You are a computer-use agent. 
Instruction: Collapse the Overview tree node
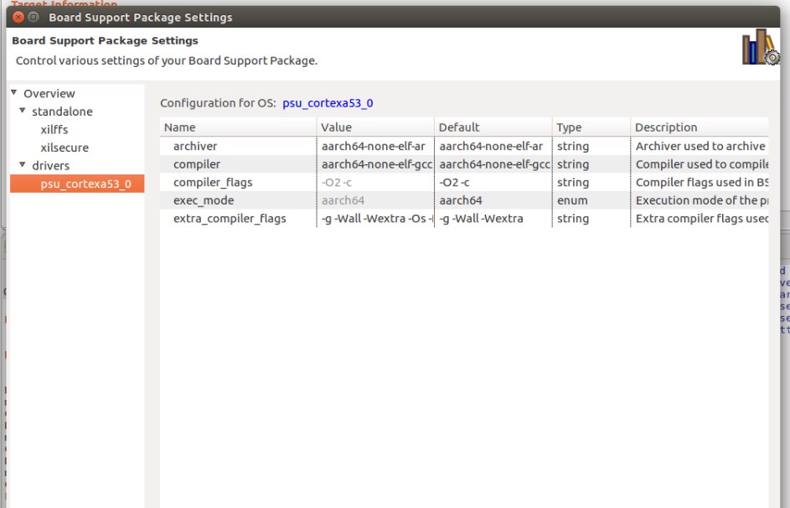(14, 93)
